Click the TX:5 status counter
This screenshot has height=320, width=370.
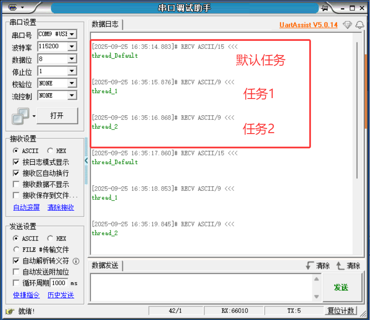point(294,311)
